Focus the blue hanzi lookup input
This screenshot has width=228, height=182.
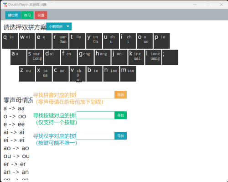pos(95,135)
